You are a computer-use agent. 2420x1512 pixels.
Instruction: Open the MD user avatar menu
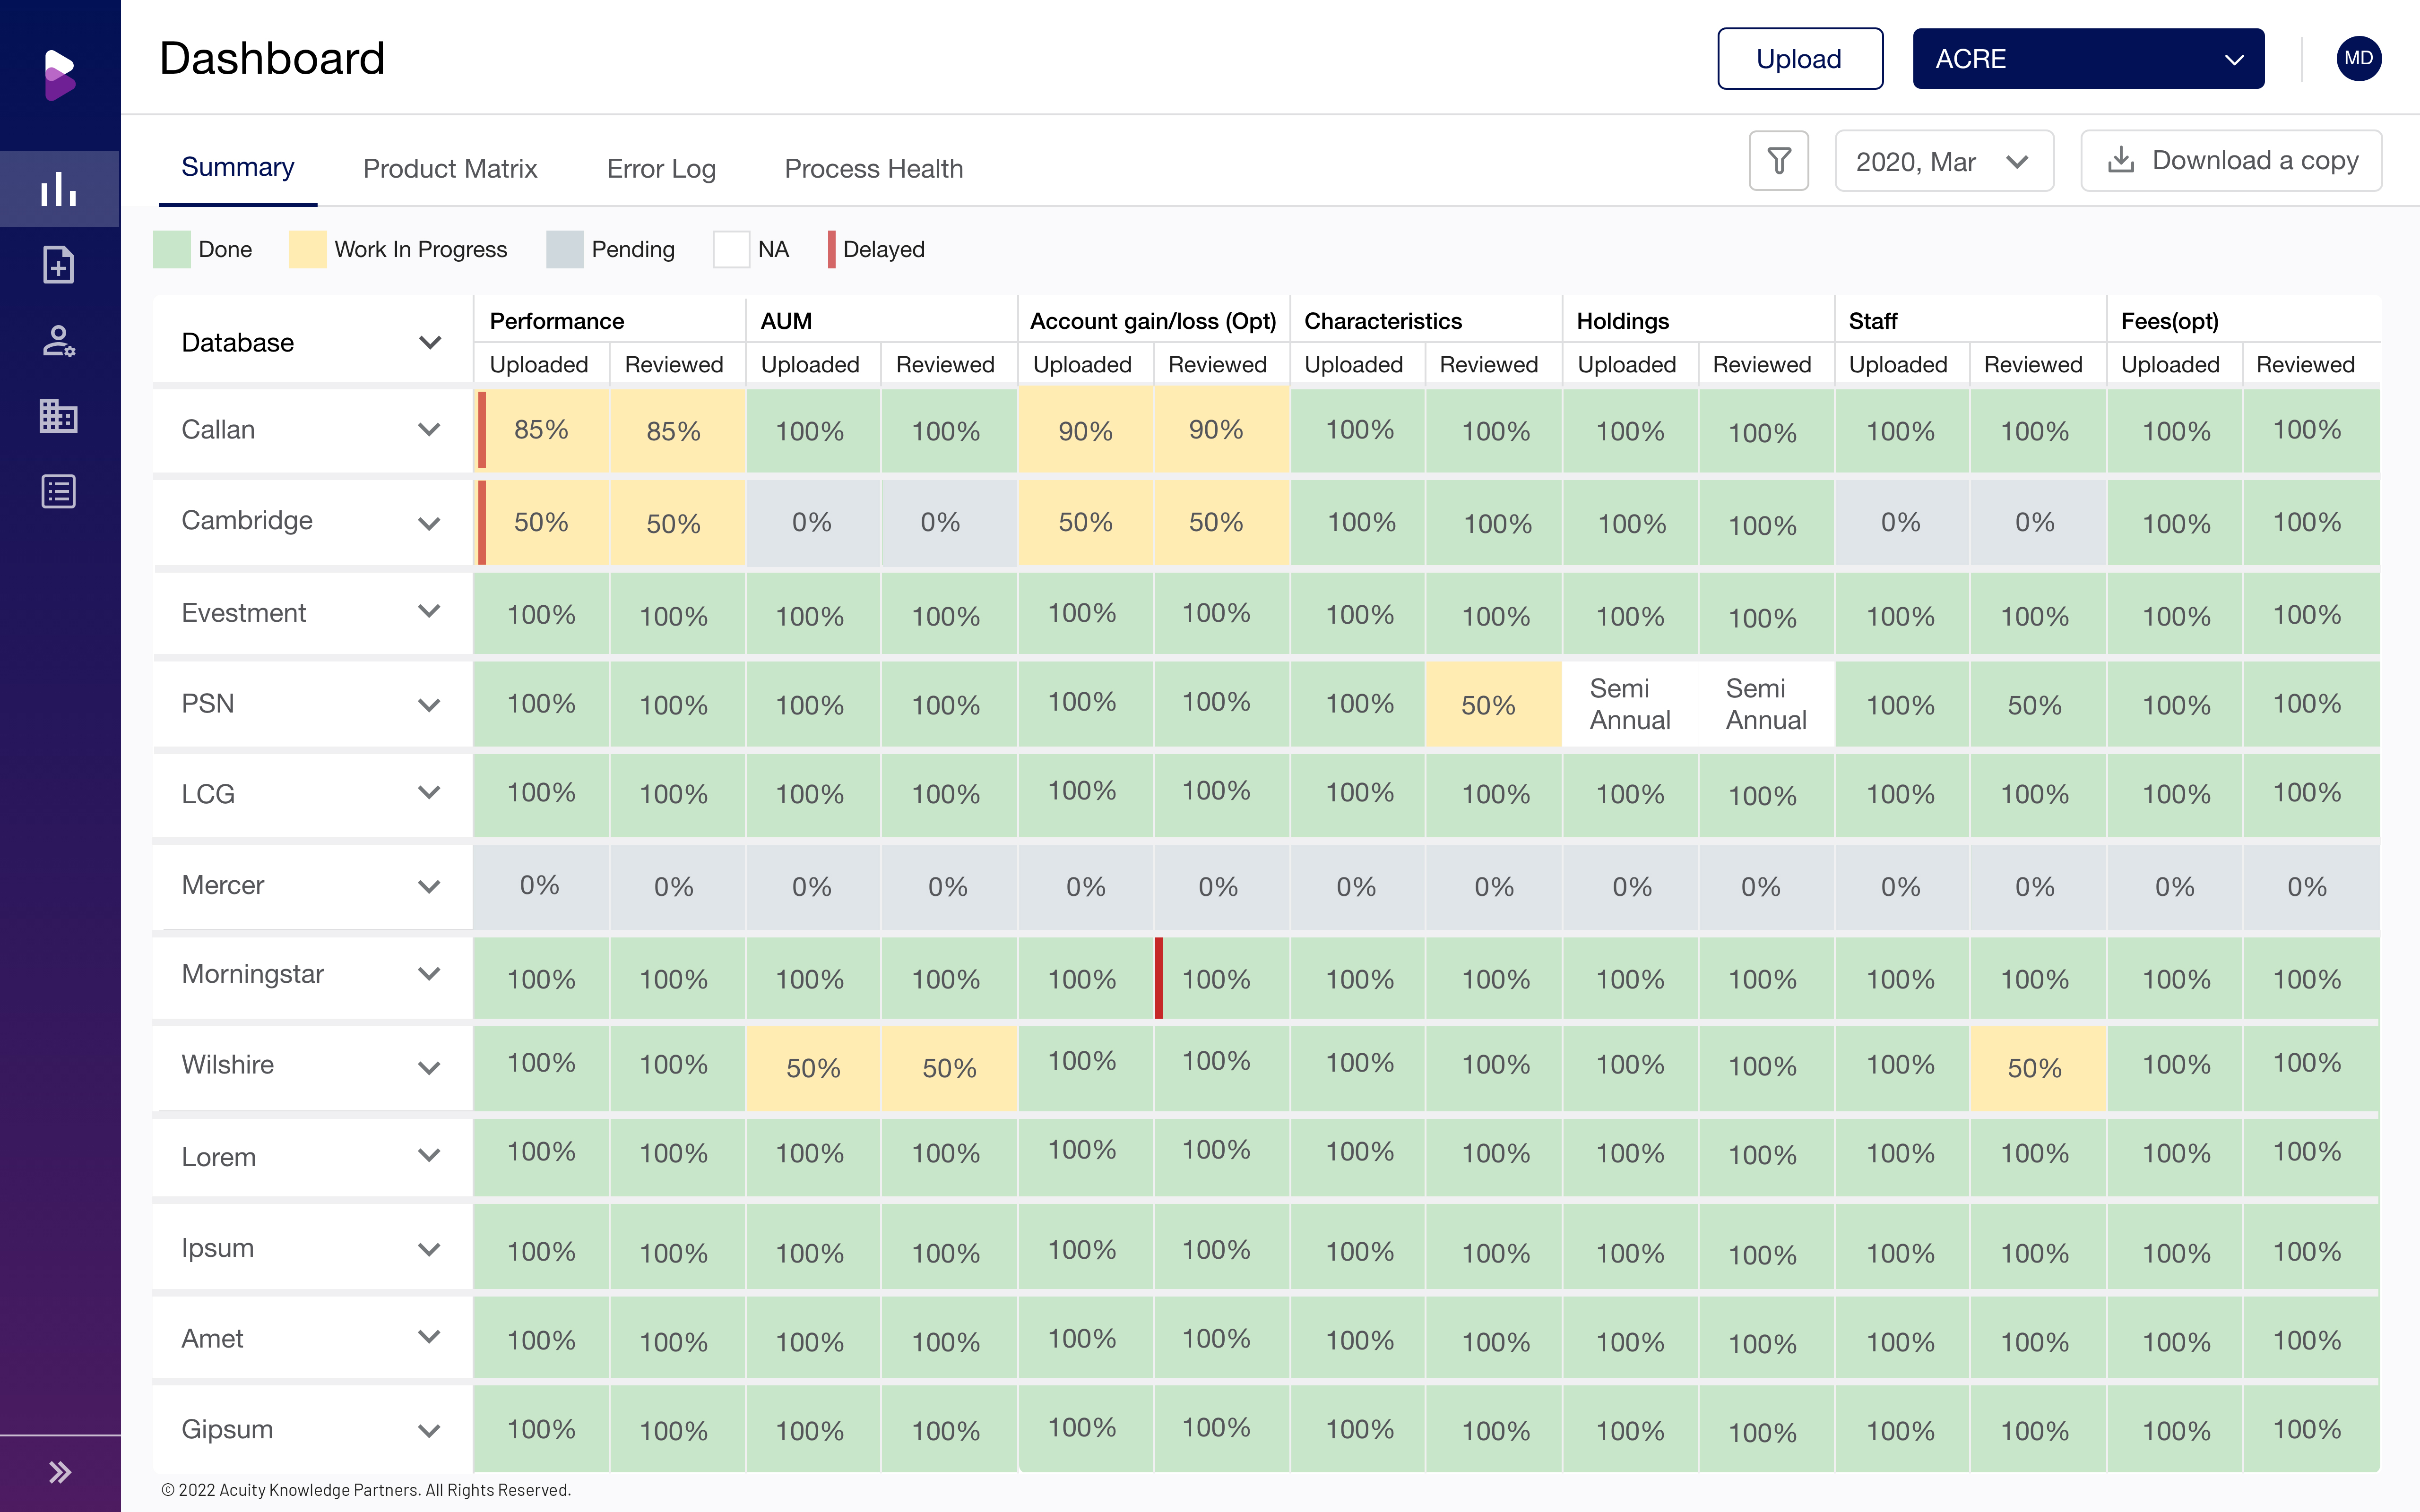click(2358, 58)
